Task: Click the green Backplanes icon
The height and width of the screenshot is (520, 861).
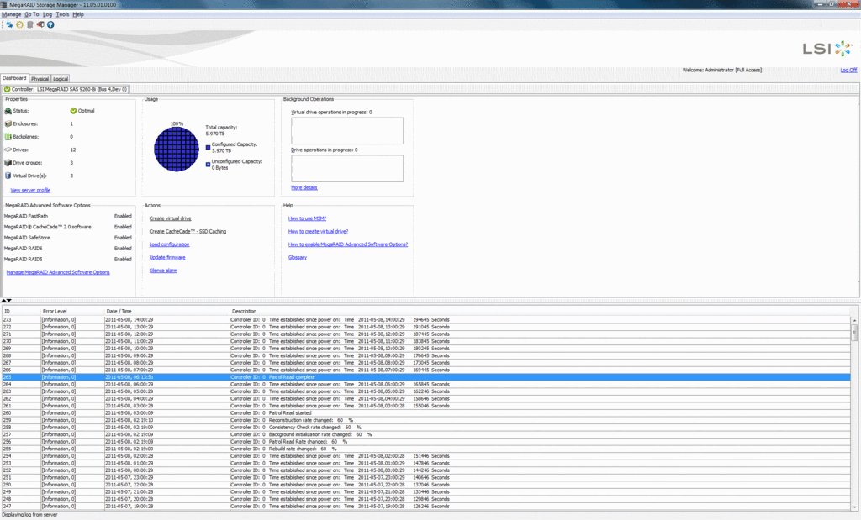Action: coord(8,137)
